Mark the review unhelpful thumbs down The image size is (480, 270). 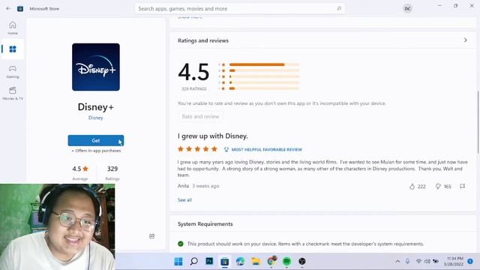[438, 187]
